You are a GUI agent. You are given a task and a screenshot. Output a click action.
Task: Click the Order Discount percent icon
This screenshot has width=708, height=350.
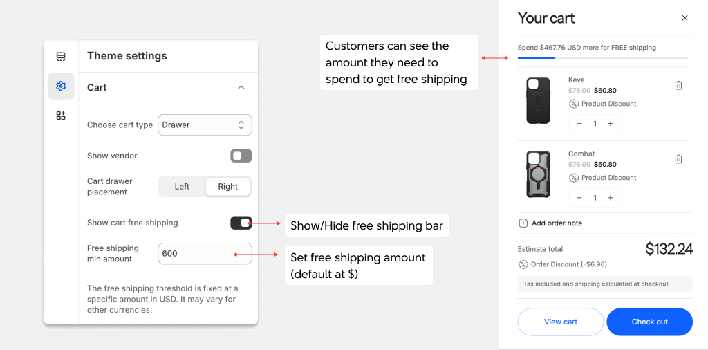523,265
